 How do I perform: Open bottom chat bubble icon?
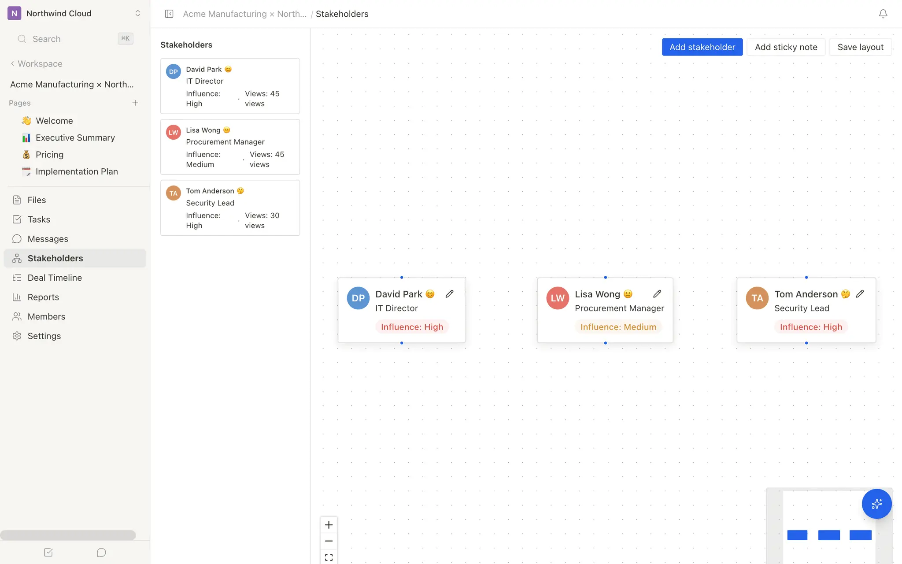click(101, 552)
